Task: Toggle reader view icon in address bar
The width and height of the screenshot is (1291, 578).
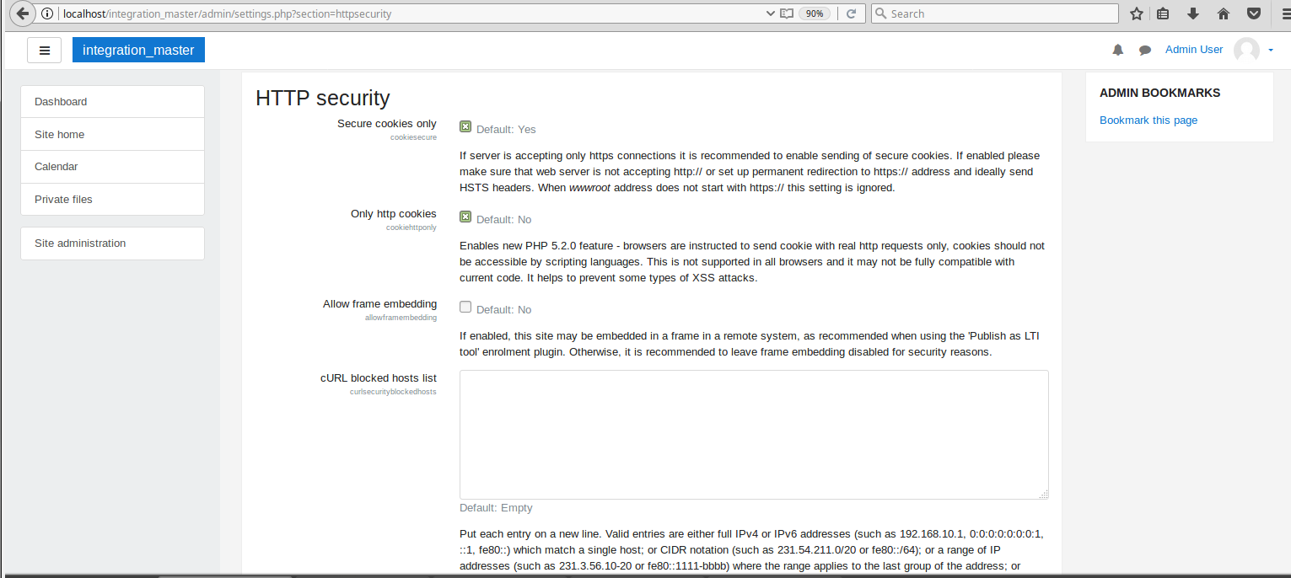Action: click(787, 13)
